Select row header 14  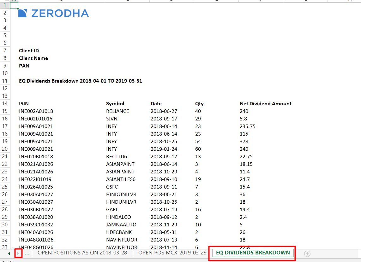coord(5,103)
